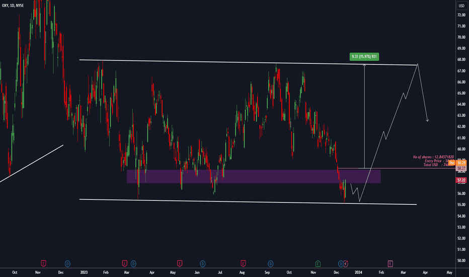Image resolution: width=469 pixels, height=277 pixels.
Task: Click the 62.00 price scale label
Action: click(x=461, y=127)
